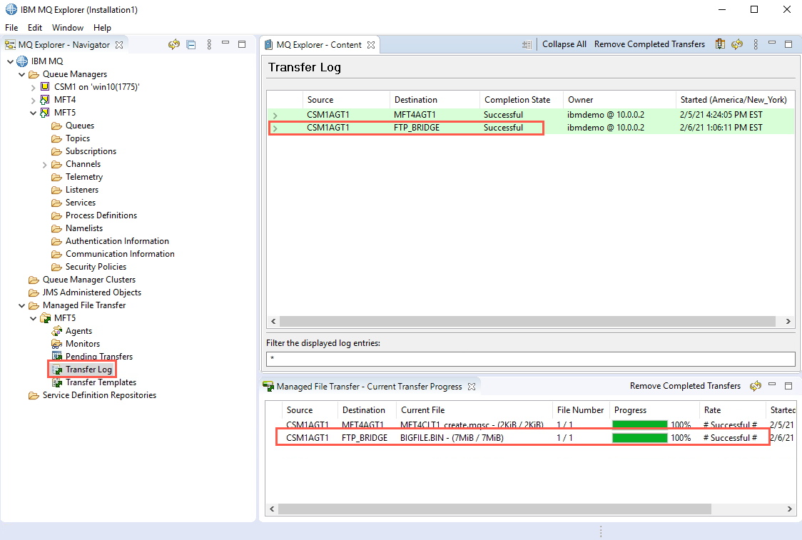Sort by Completion State column header
The width and height of the screenshot is (802, 540).
click(x=521, y=100)
